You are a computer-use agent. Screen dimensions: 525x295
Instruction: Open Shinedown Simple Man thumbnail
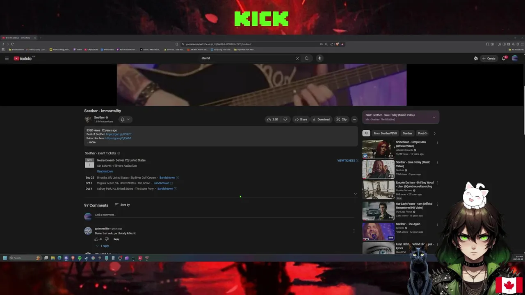pos(378,149)
